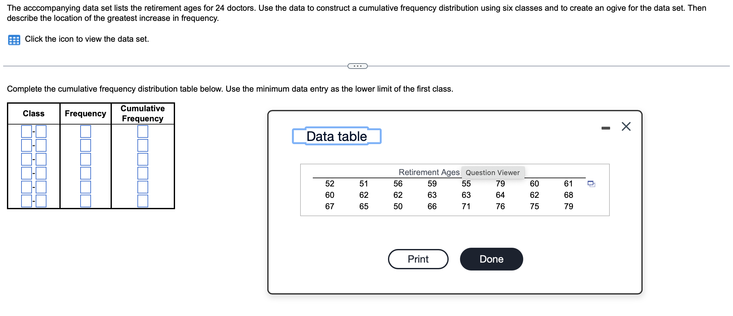
Task: Click first class lower limit input box
Action: [27, 131]
